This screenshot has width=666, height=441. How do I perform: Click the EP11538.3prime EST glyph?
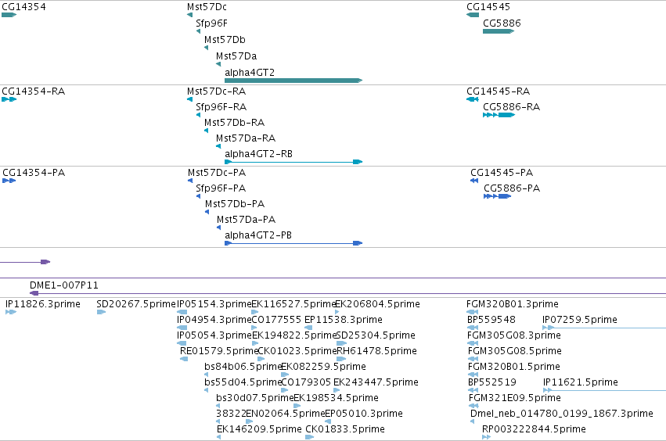point(309,328)
